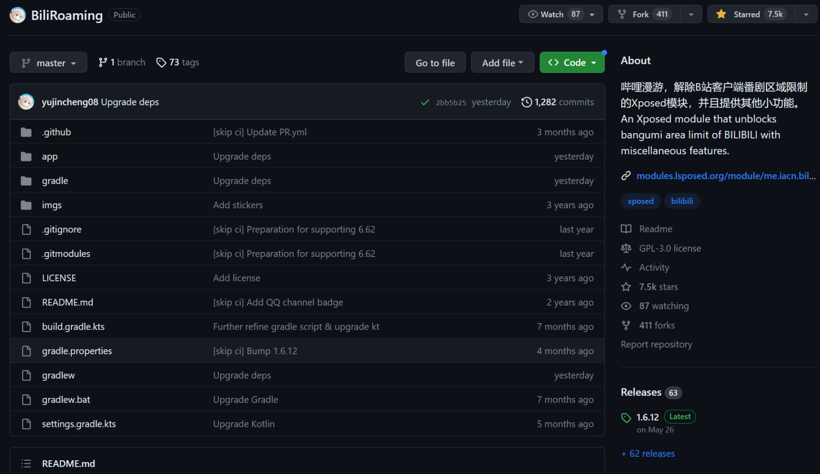Click the yujincheng08 commit author avatar
820x474 pixels.
tap(26, 102)
